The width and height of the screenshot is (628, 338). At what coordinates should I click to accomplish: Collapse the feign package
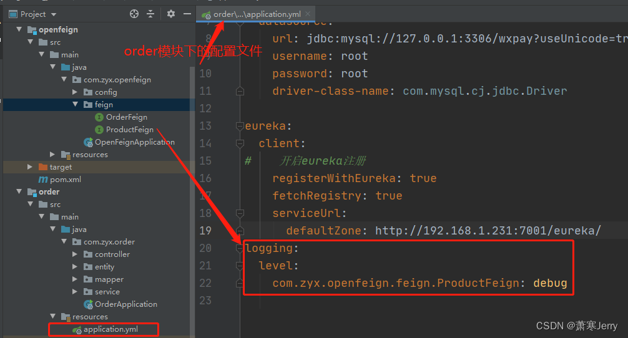(x=75, y=104)
